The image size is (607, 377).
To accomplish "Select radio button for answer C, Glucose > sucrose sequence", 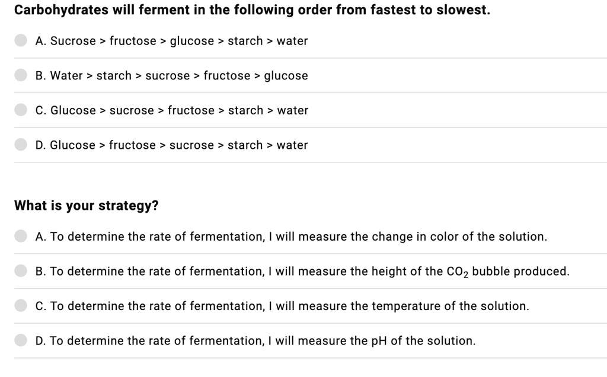I will (21, 110).
